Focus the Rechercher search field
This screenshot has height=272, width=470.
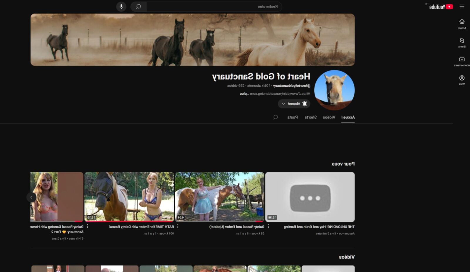(214, 6)
